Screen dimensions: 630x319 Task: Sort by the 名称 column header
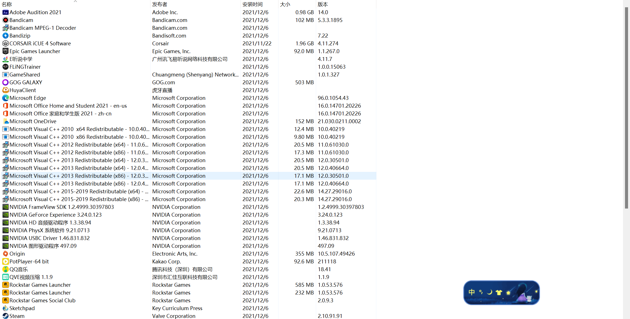[7, 4]
